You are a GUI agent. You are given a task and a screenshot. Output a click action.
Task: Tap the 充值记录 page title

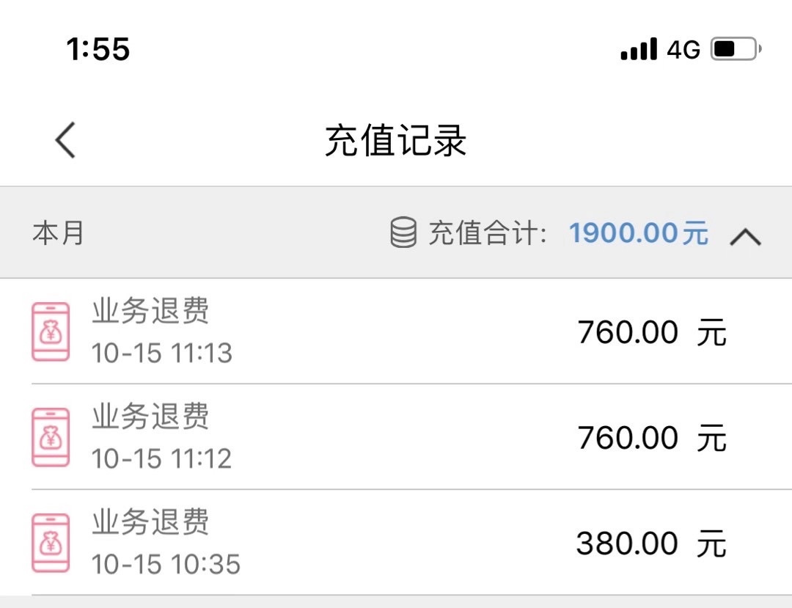pyautogui.click(x=396, y=140)
